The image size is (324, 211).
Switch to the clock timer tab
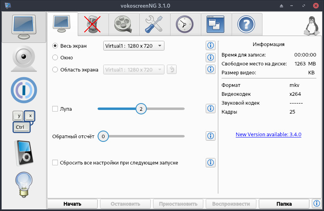click(x=185, y=25)
